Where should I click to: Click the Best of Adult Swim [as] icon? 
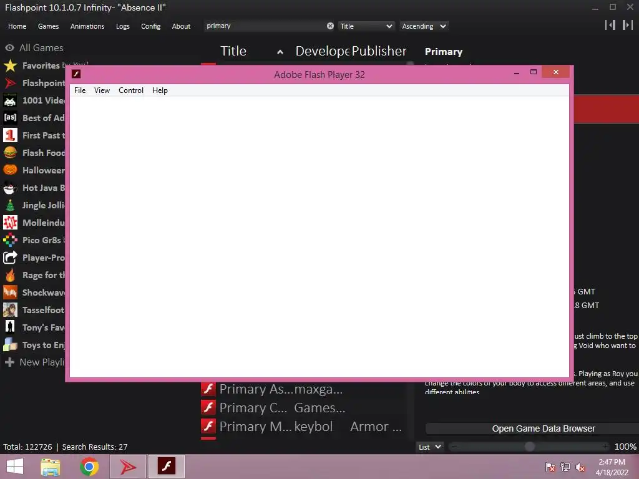click(10, 118)
